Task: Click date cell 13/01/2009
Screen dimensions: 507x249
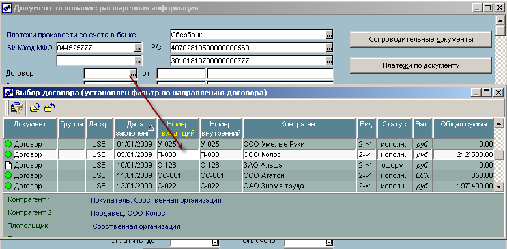Action: tap(135, 186)
